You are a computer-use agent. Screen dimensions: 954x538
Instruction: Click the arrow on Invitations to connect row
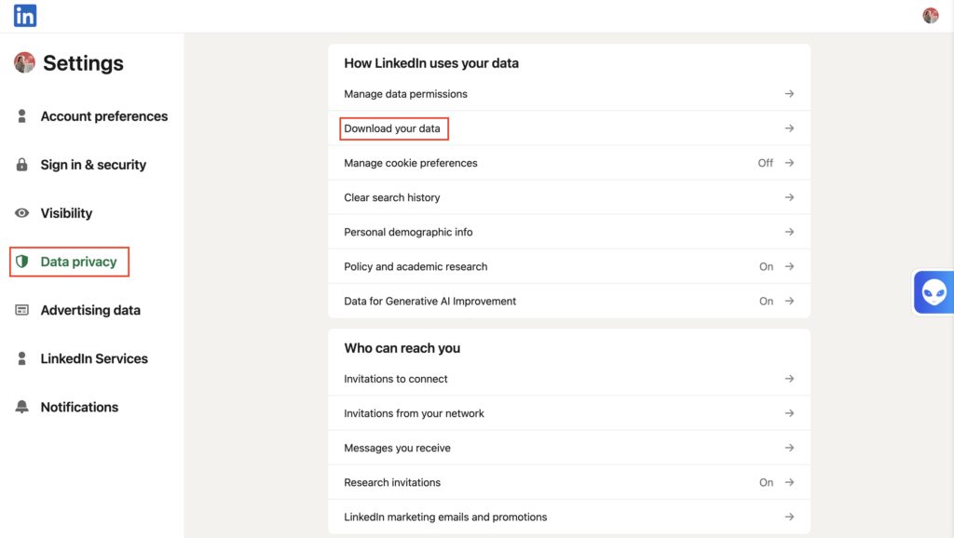pyautogui.click(x=789, y=379)
